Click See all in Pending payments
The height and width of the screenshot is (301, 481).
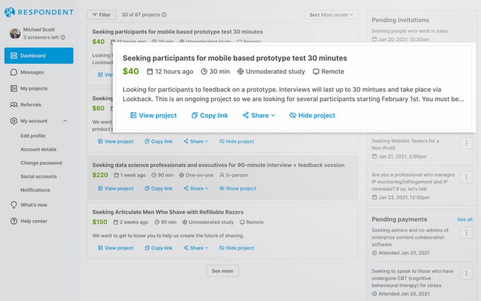(x=465, y=220)
